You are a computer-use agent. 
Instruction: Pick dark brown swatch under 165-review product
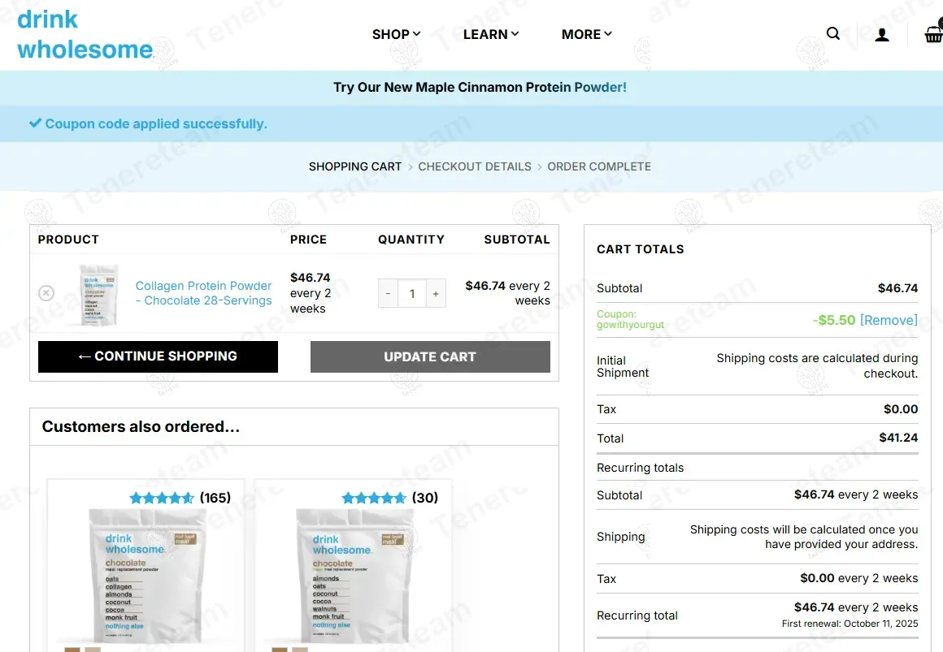pos(72,649)
